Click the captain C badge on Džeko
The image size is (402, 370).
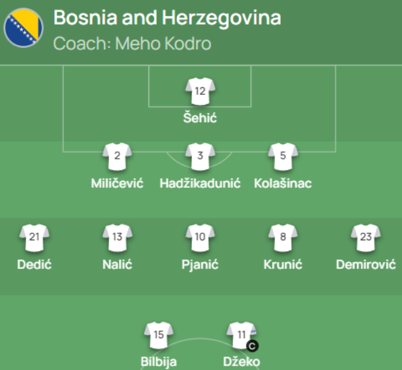tap(252, 347)
